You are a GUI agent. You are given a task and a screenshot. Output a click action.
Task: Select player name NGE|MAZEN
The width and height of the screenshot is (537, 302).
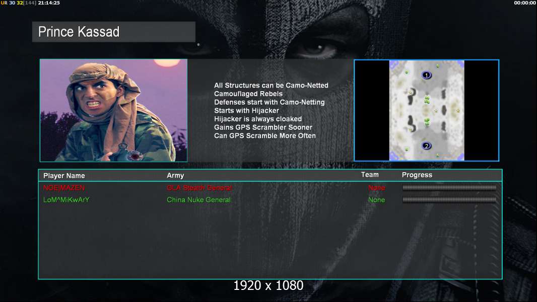point(64,188)
